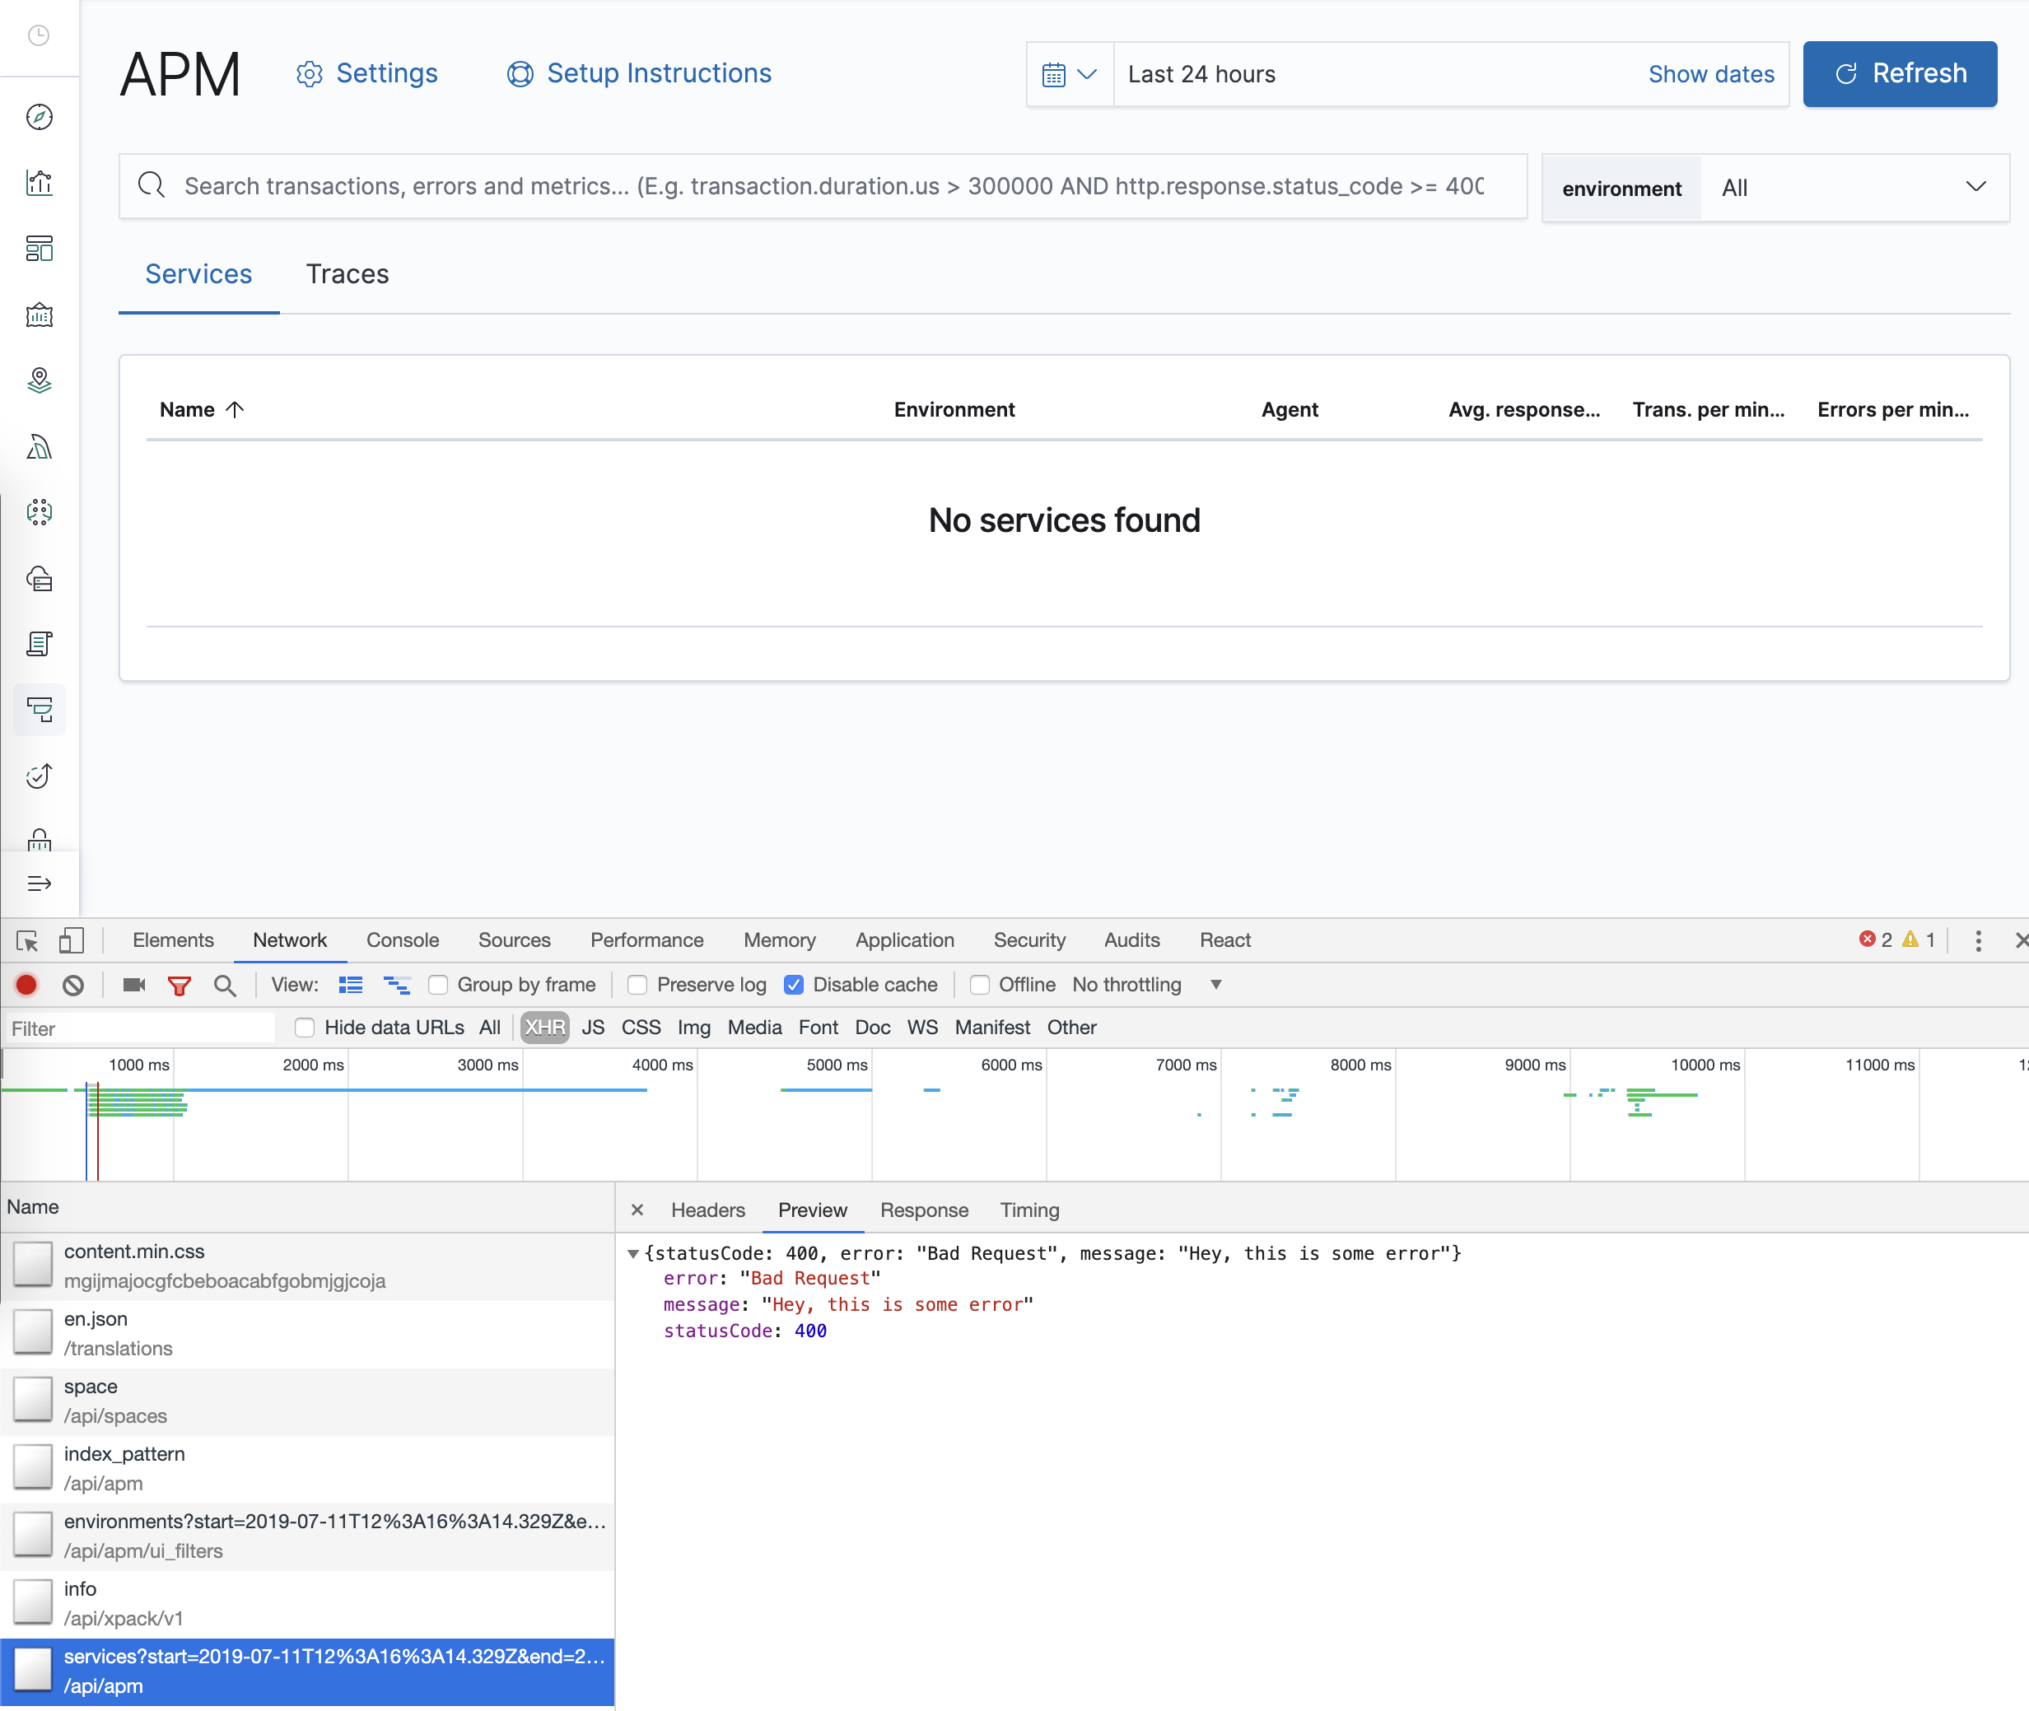Sort by Avg. response column header
Image resolution: width=2029 pixels, height=1711 pixels.
[x=1523, y=409]
